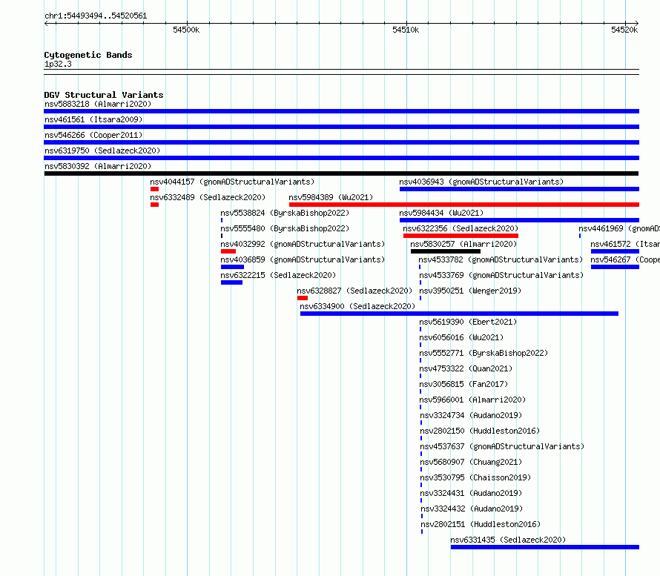Click the left arrow of the ruler
This screenshot has height=576, width=660.
46,24
